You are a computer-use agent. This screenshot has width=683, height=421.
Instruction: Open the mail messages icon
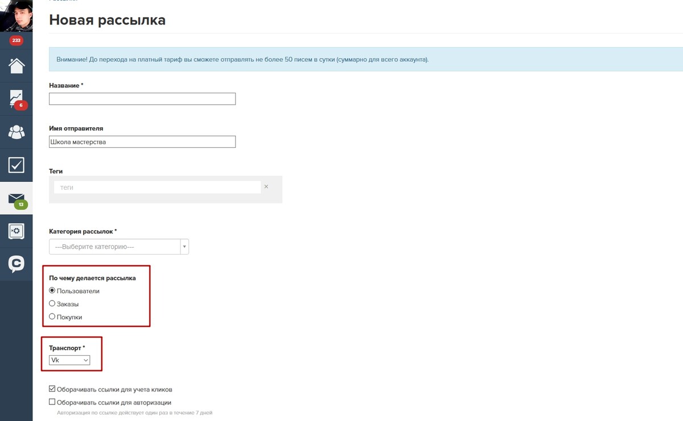(x=17, y=199)
